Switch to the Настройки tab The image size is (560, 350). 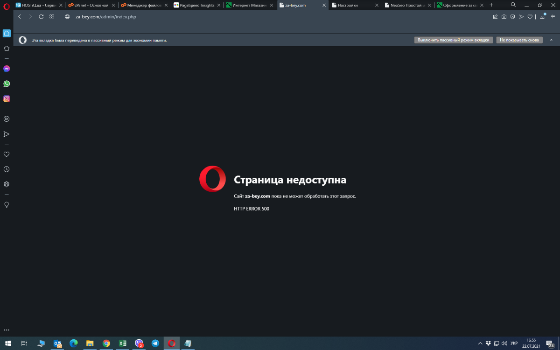tap(355, 5)
